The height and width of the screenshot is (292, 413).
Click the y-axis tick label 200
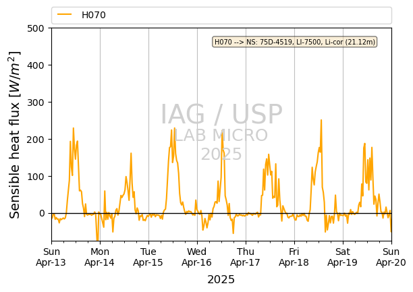[x=36, y=140]
